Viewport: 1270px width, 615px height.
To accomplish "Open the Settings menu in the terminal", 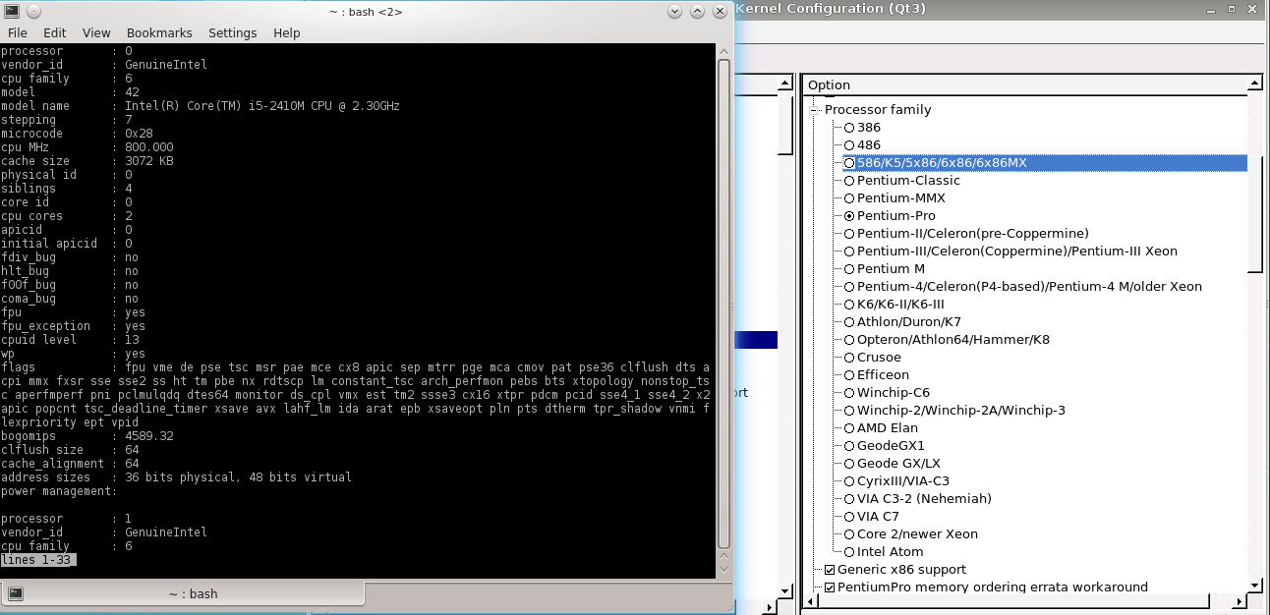I will (x=232, y=32).
